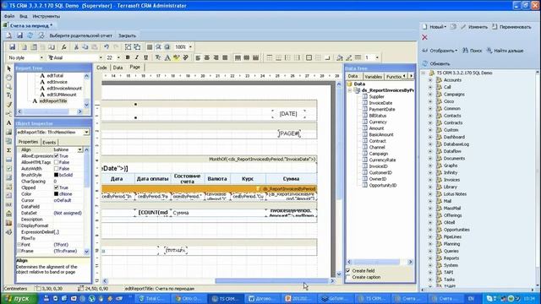Select the [PAGE#] memo on page
The height and width of the screenshot is (304, 541).
pos(289,133)
